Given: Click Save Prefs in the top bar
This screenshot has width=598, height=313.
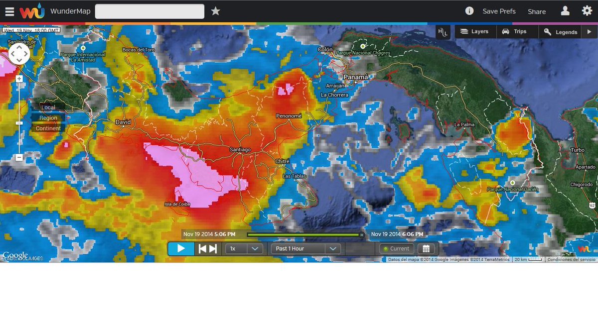Looking at the screenshot, I should (x=499, y=11).
